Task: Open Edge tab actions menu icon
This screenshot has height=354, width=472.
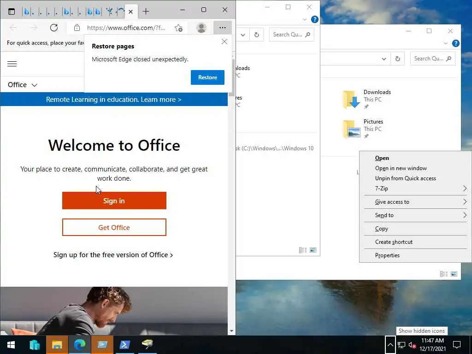Action: point(12,12)
